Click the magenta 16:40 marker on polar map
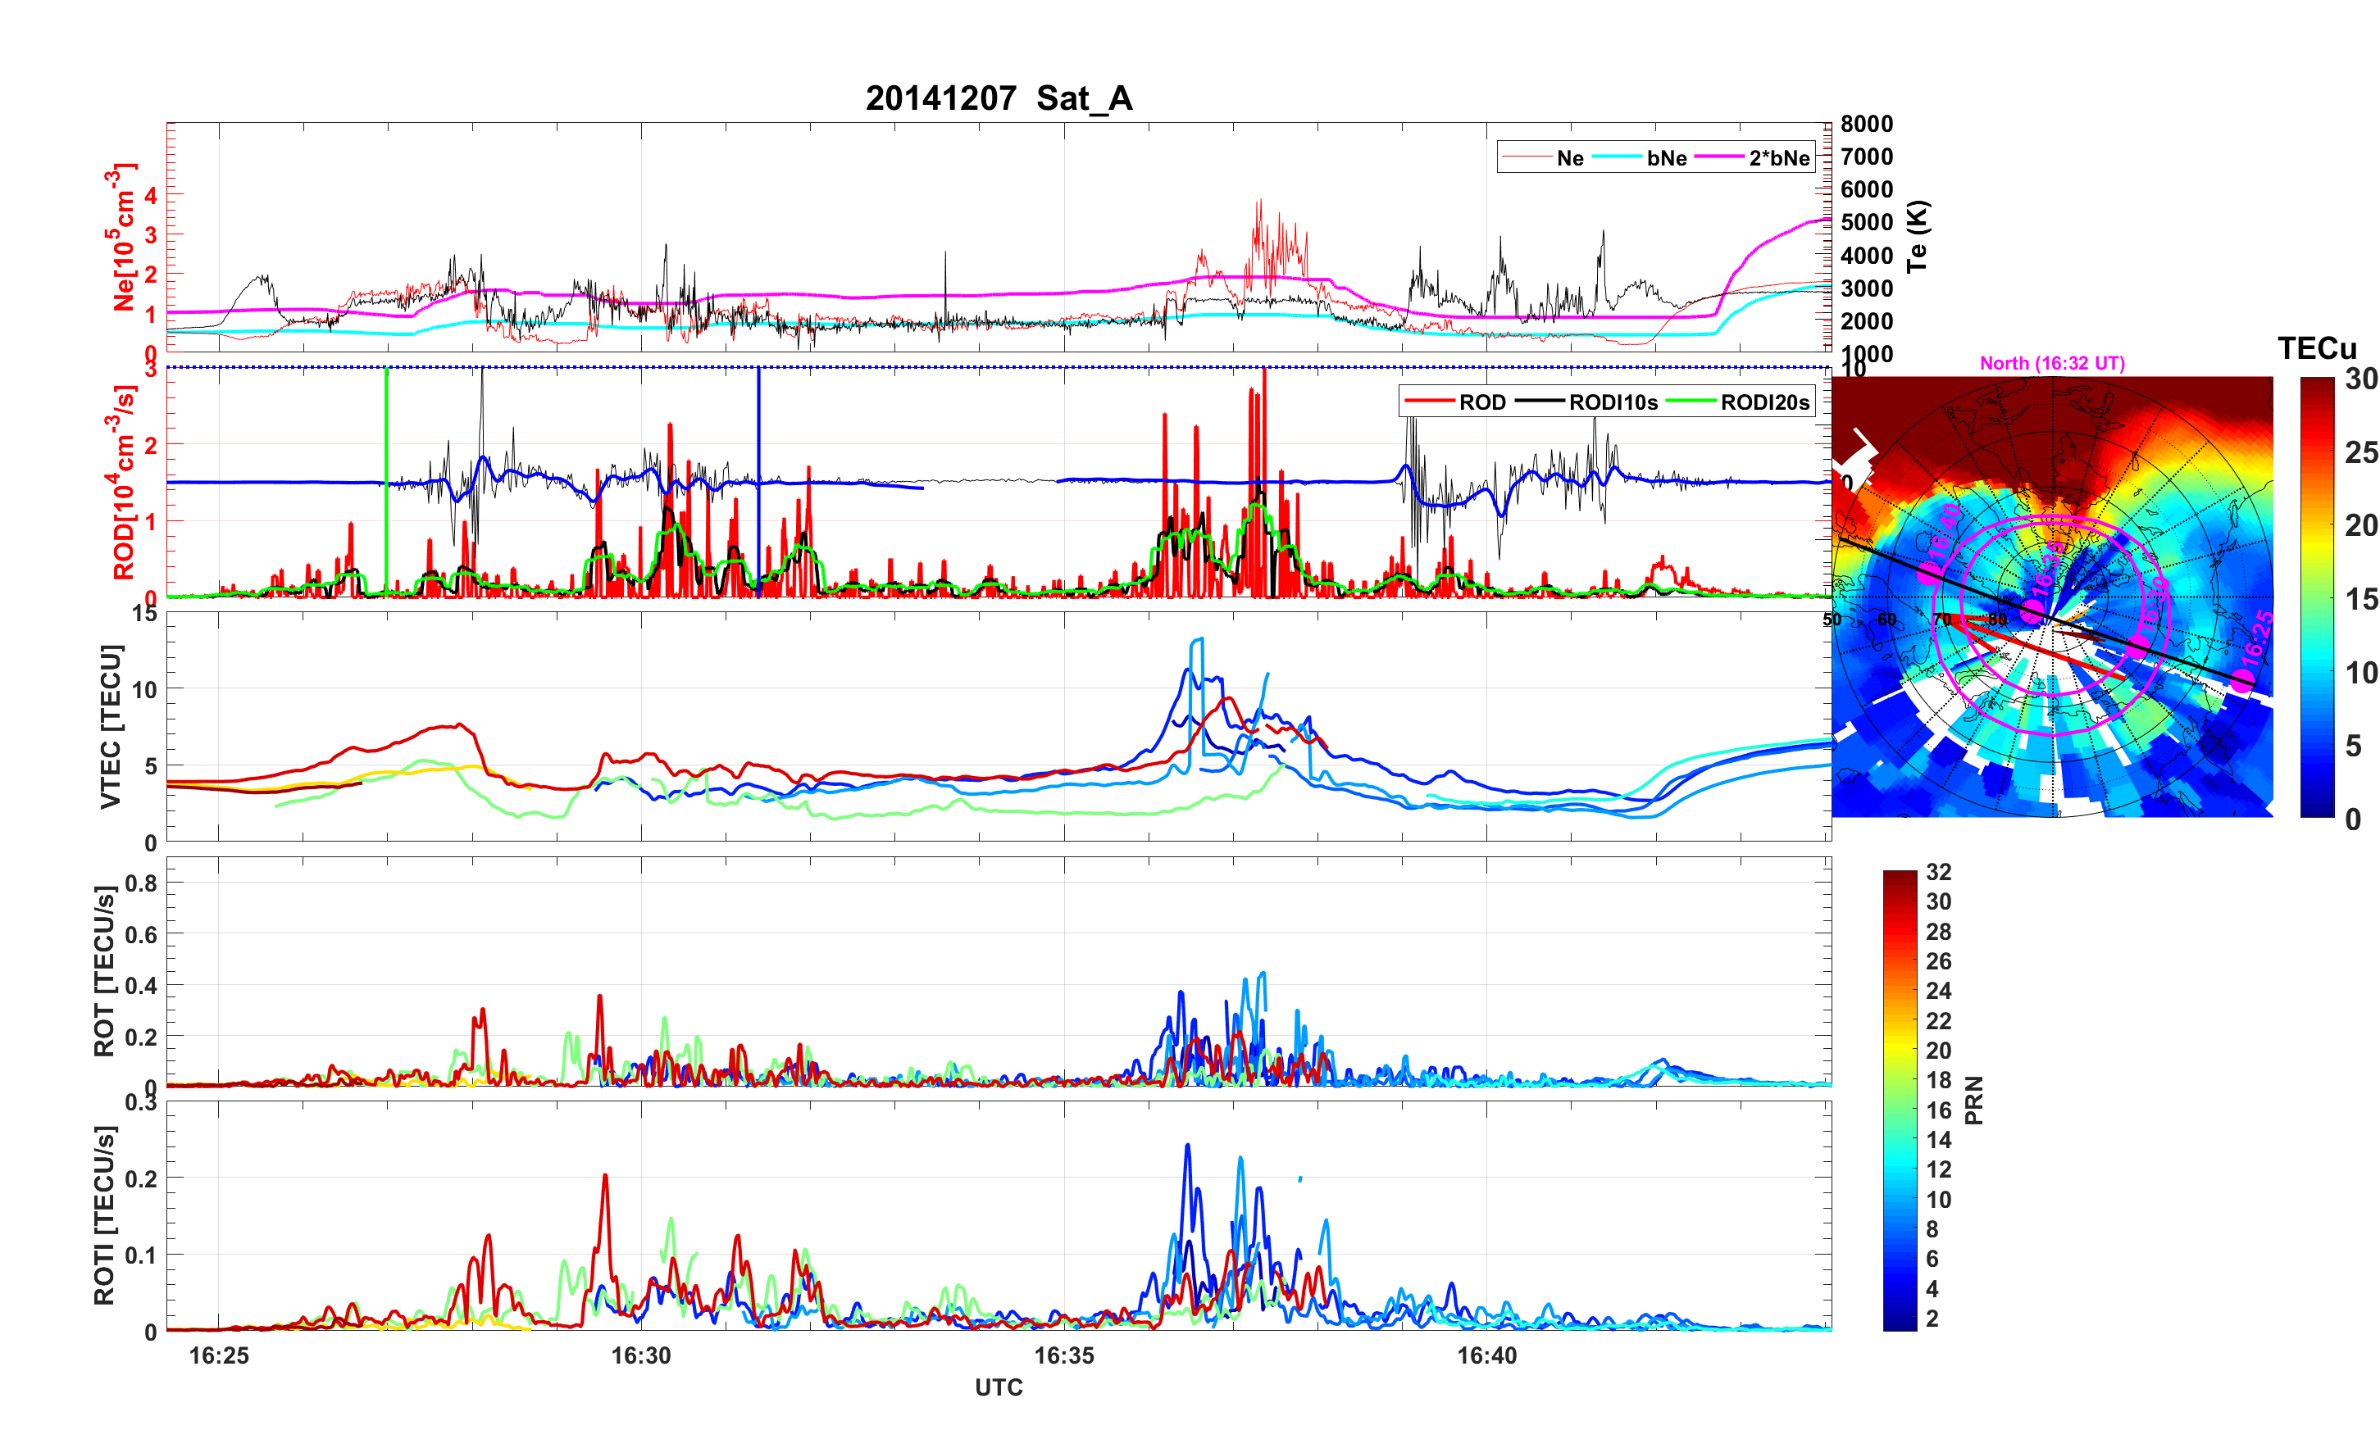 pyautogui.click(x=1930, y=572)
